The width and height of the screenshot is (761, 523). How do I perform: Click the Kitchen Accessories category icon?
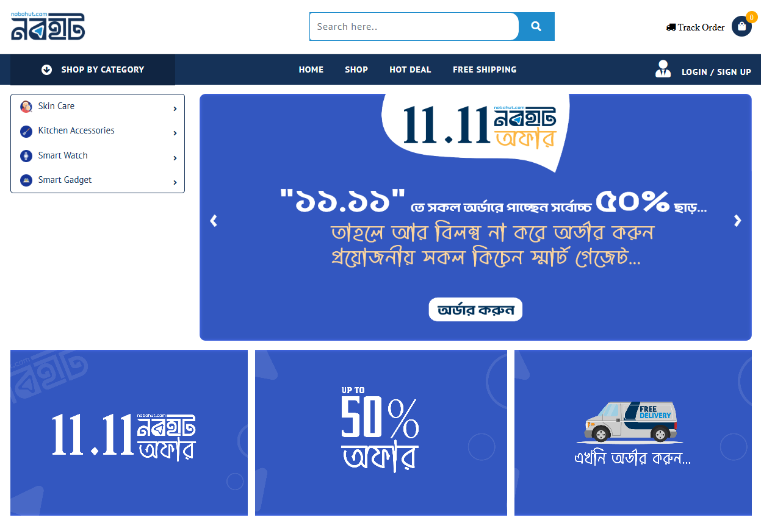pyautogui.click(x=26, y=131)
